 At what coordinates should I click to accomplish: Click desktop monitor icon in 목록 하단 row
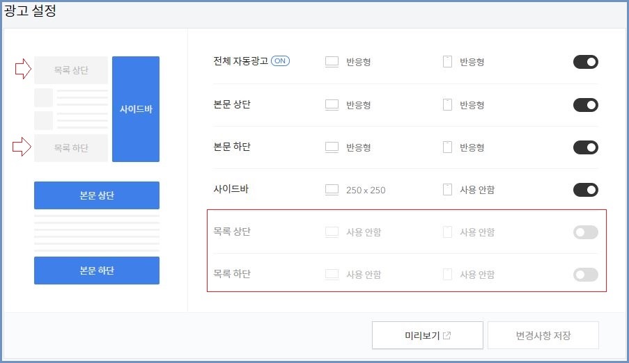click(332, 275)
